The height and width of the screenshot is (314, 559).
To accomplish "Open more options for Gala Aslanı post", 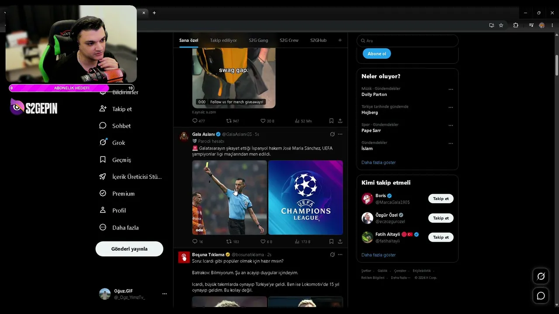I will click(340, 134).
